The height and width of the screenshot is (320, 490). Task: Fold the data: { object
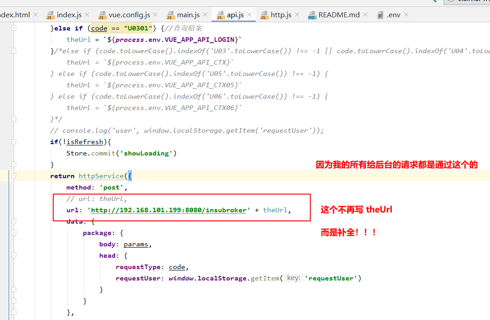14,221
